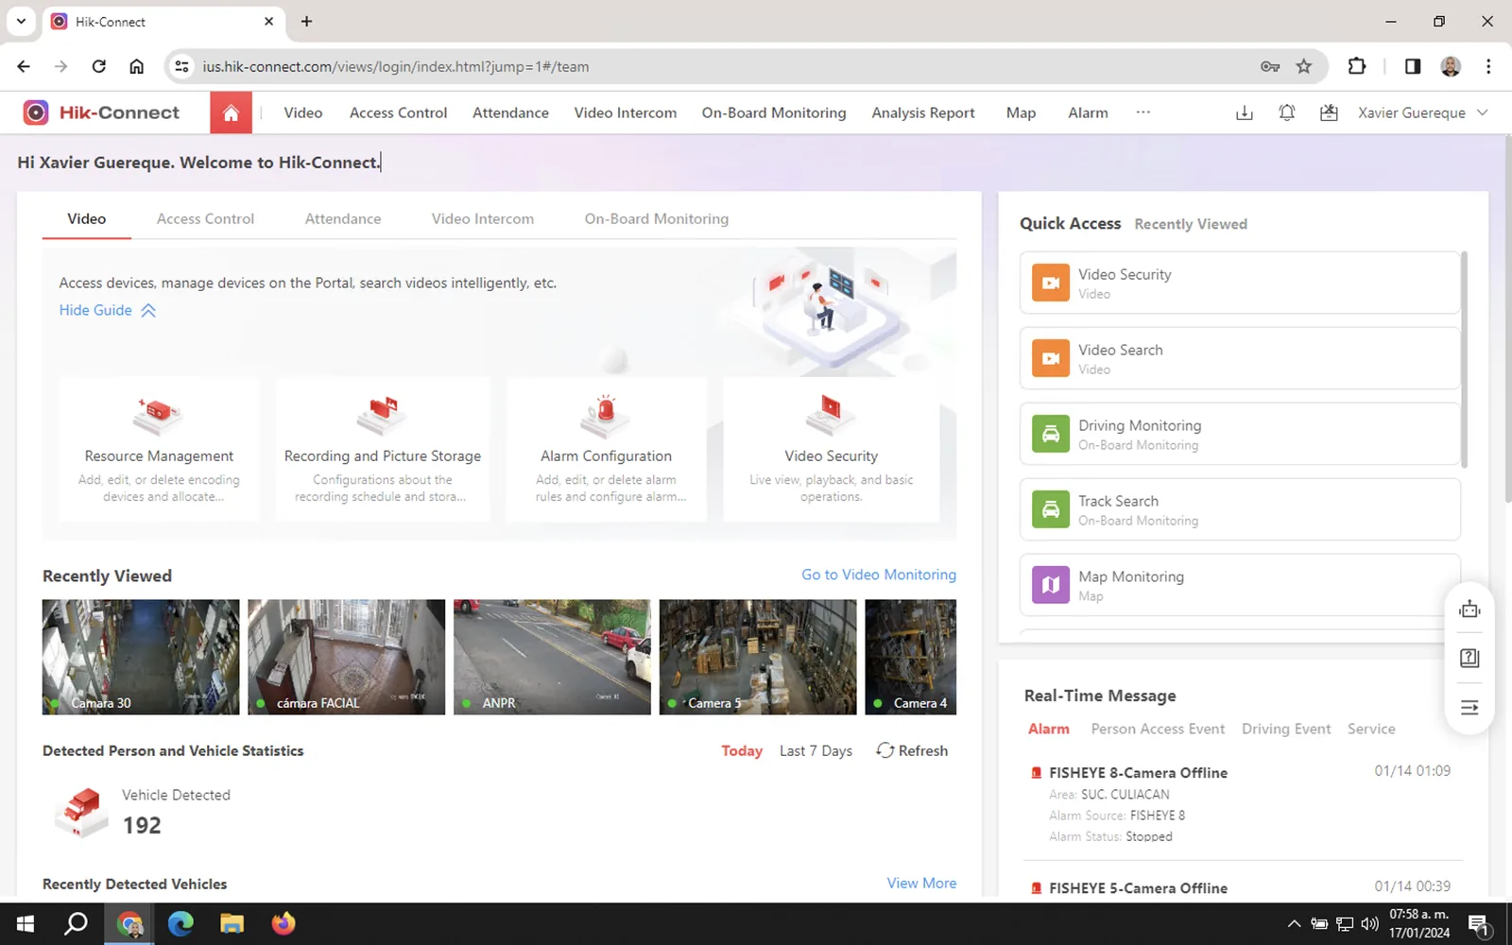Select Last 7 Days statistics filter
1512x945 pixels.
coord(816,750)
